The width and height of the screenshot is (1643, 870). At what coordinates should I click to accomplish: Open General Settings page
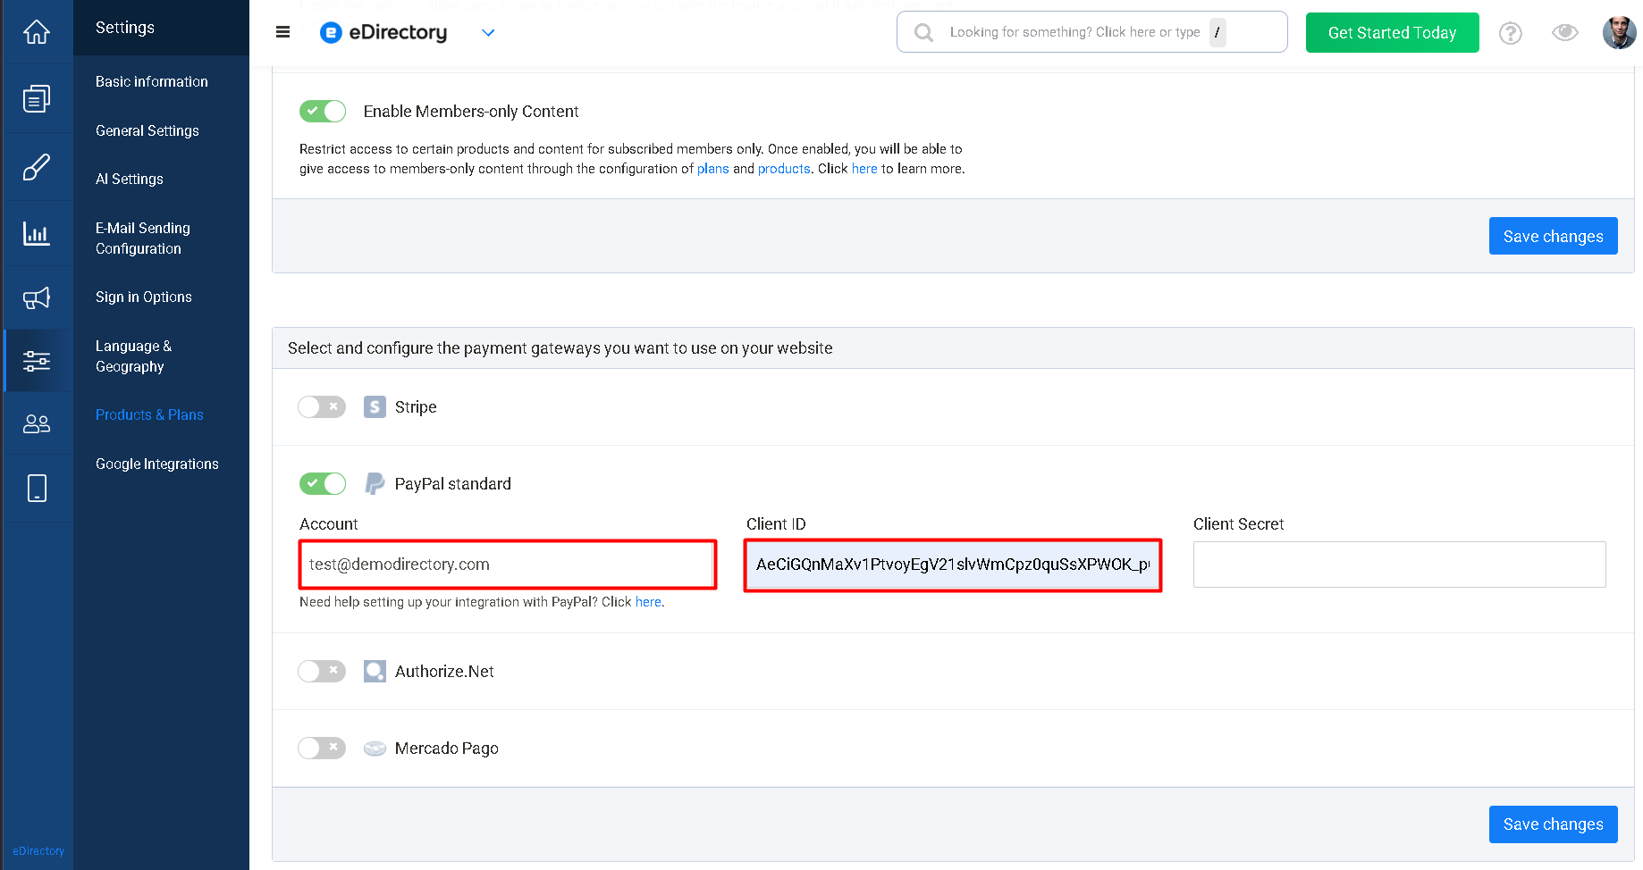147,130
